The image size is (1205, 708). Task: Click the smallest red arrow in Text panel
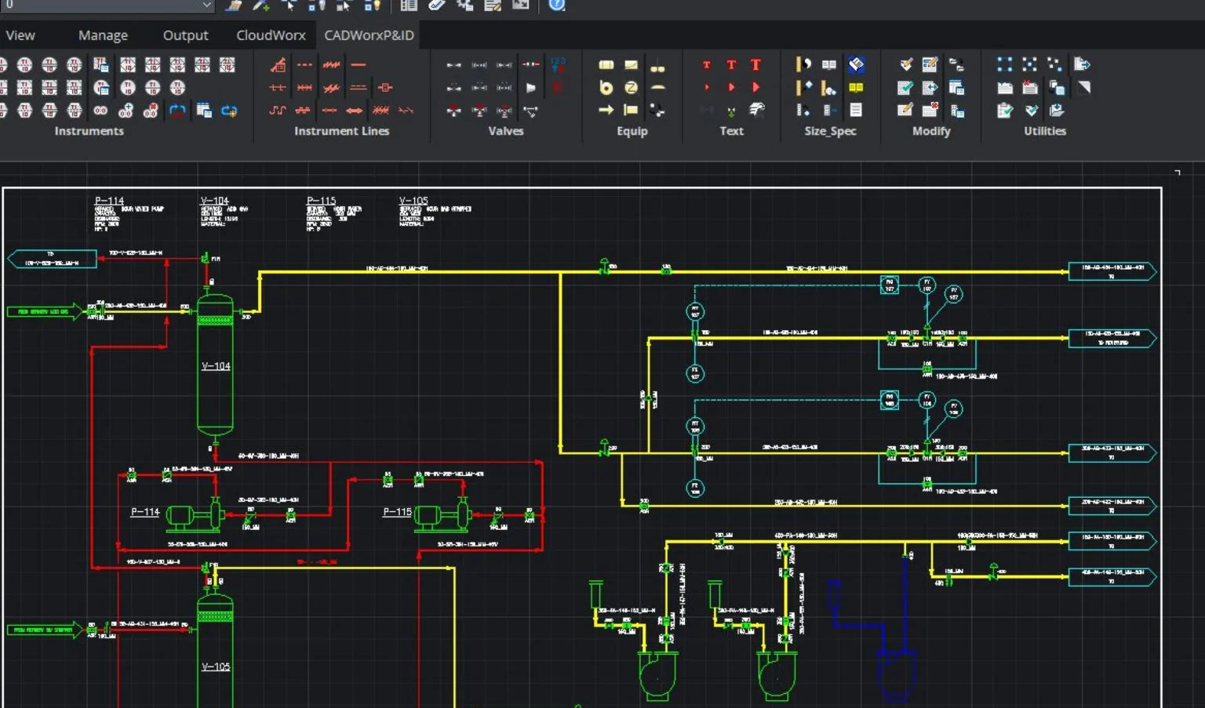(707, 88)
